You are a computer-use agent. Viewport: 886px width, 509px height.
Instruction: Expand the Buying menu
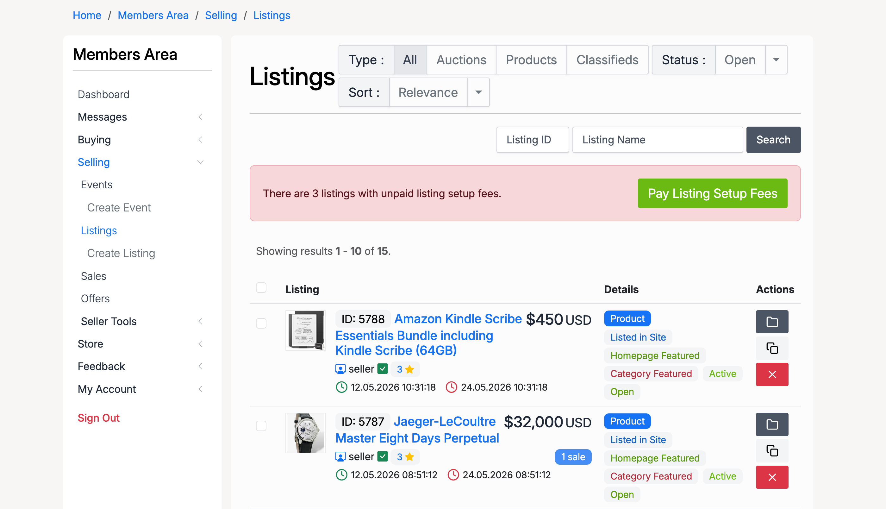[x=140, y=140]
